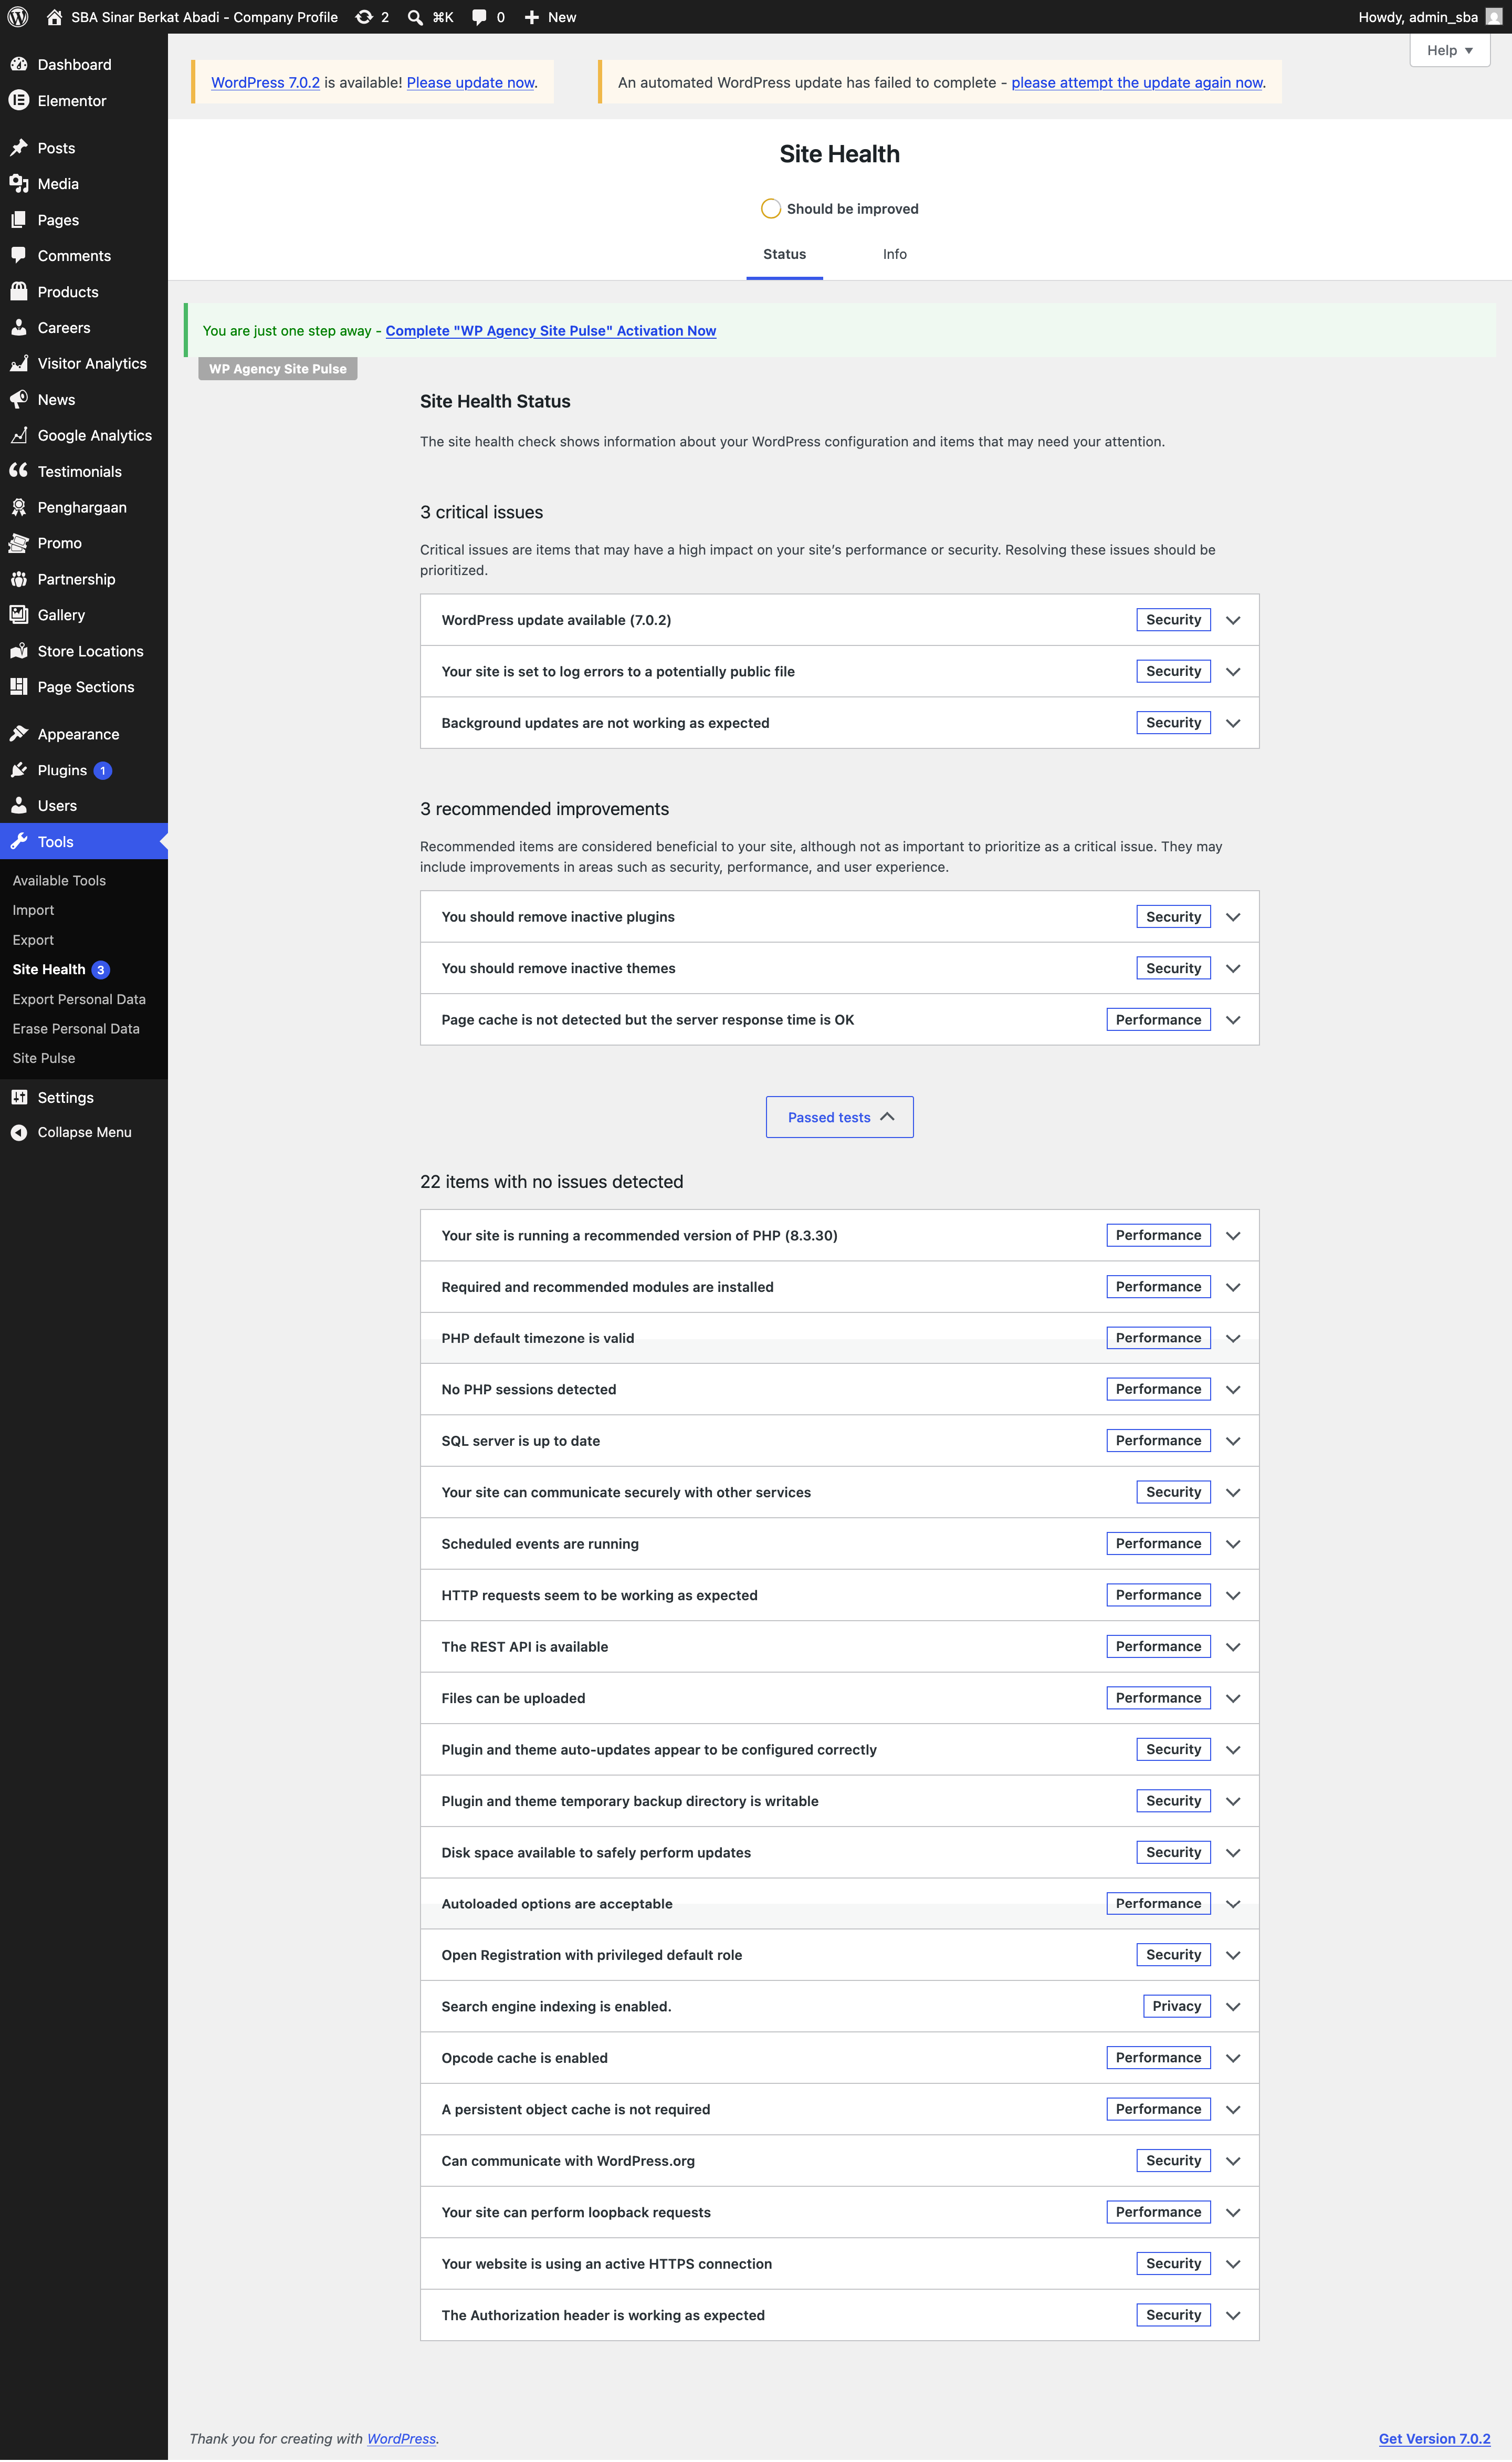Viewport: 1512px width, 2462px height.
Task: Click the Plugins update count badge
Action: click(102, 771)
